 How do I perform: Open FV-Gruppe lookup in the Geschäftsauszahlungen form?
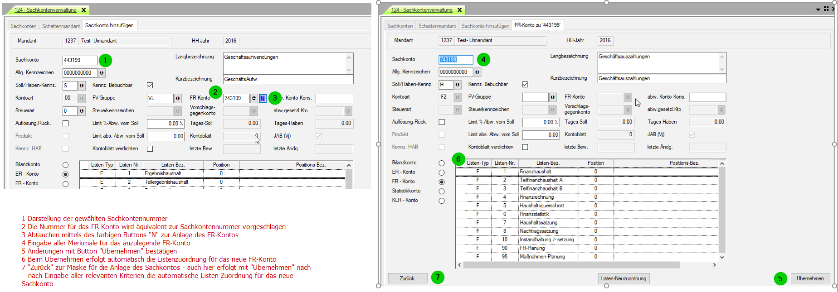point(553,97)
